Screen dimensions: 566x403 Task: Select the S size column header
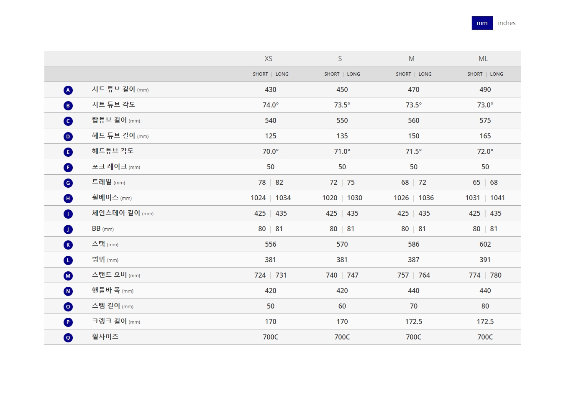point(340,59)
